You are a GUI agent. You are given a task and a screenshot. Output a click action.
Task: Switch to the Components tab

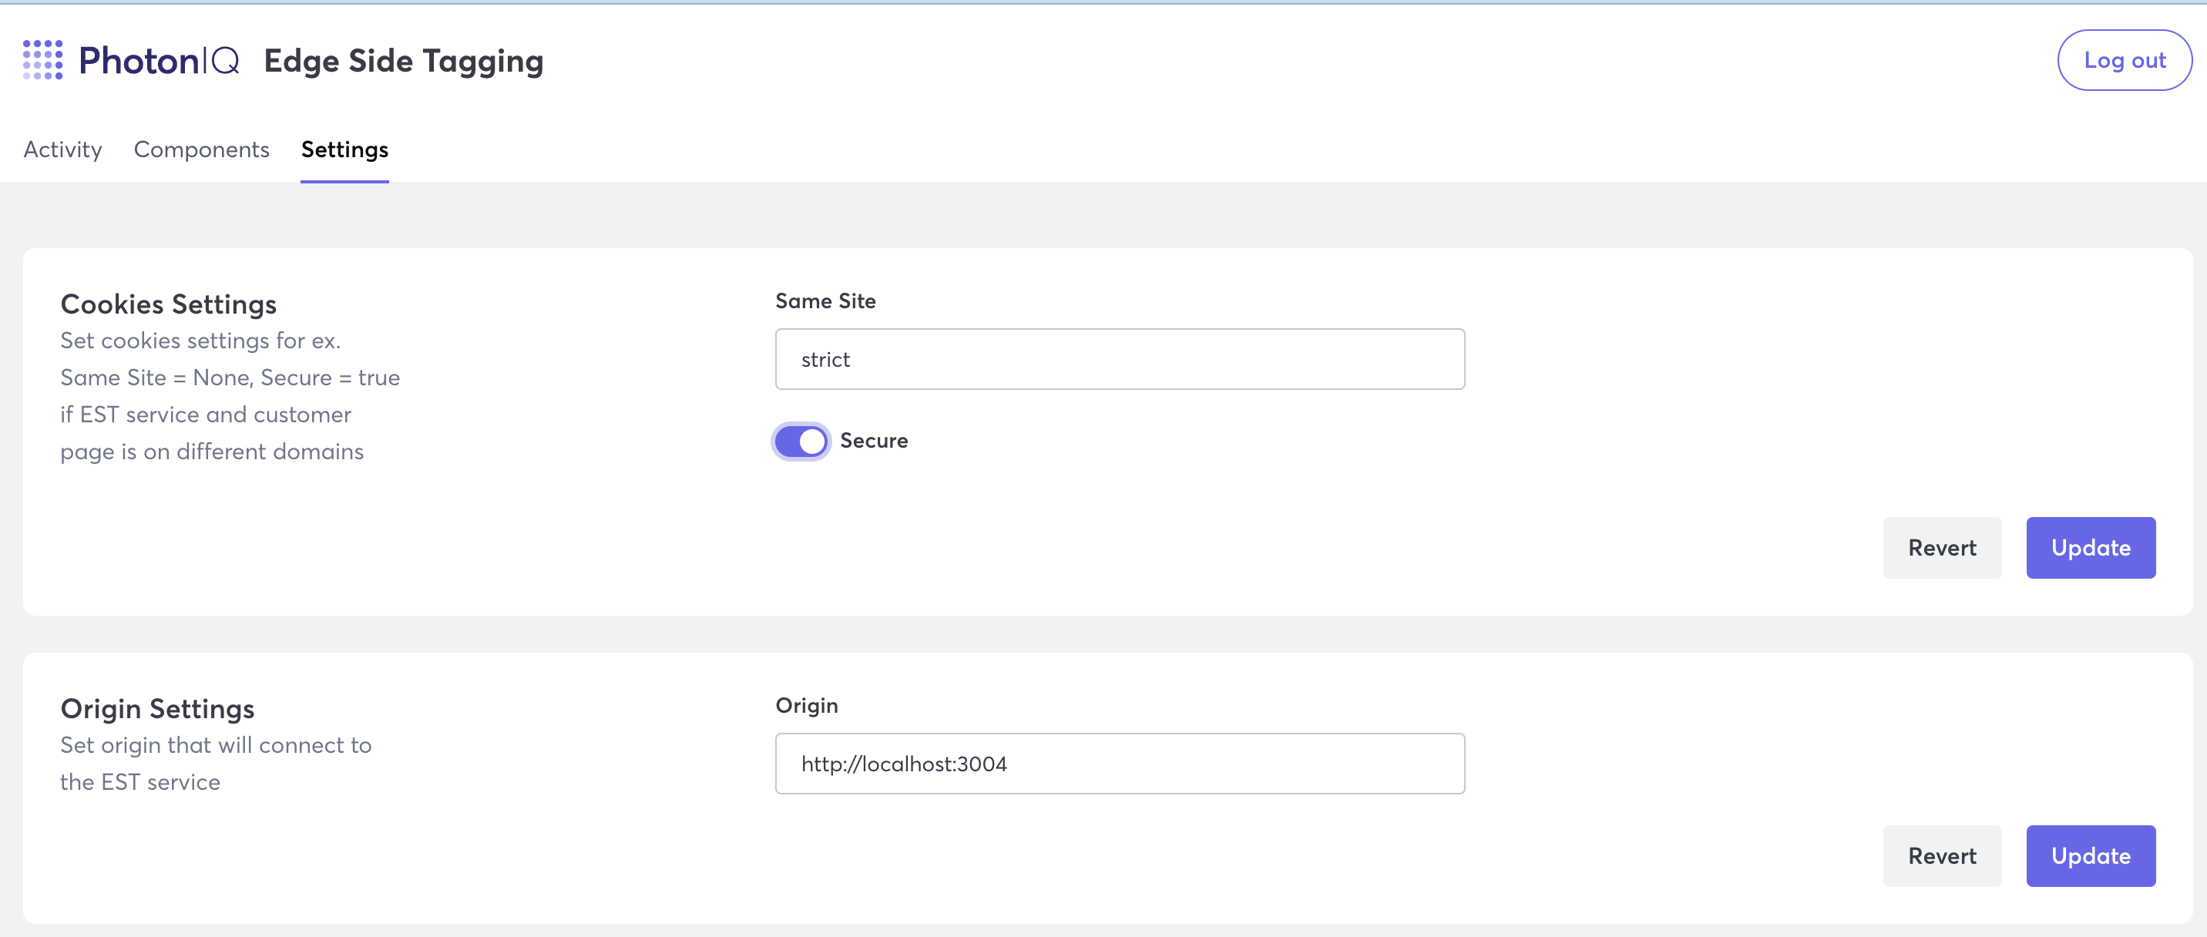click(x=201, y=150)
